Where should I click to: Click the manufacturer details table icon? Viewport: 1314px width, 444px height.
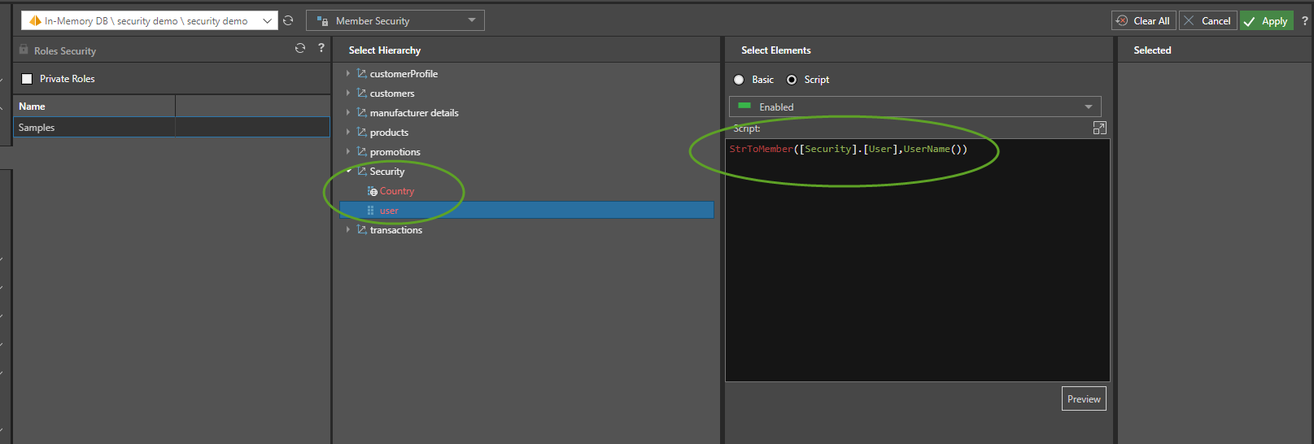click(x=361, y=112)
